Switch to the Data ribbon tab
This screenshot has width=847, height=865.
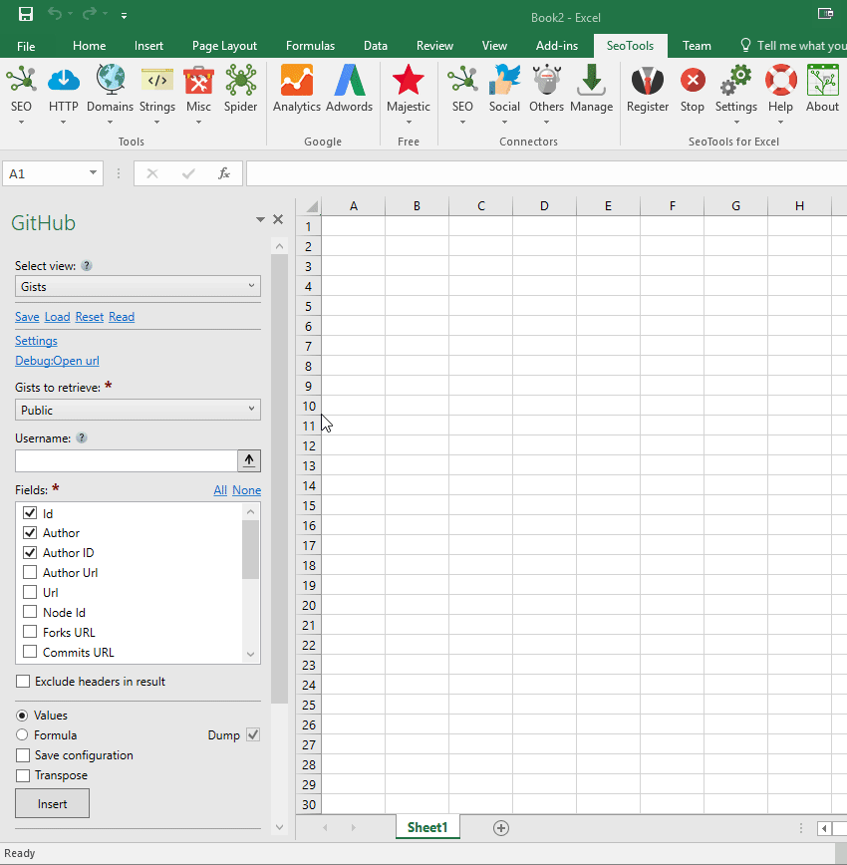pos(376,46)
